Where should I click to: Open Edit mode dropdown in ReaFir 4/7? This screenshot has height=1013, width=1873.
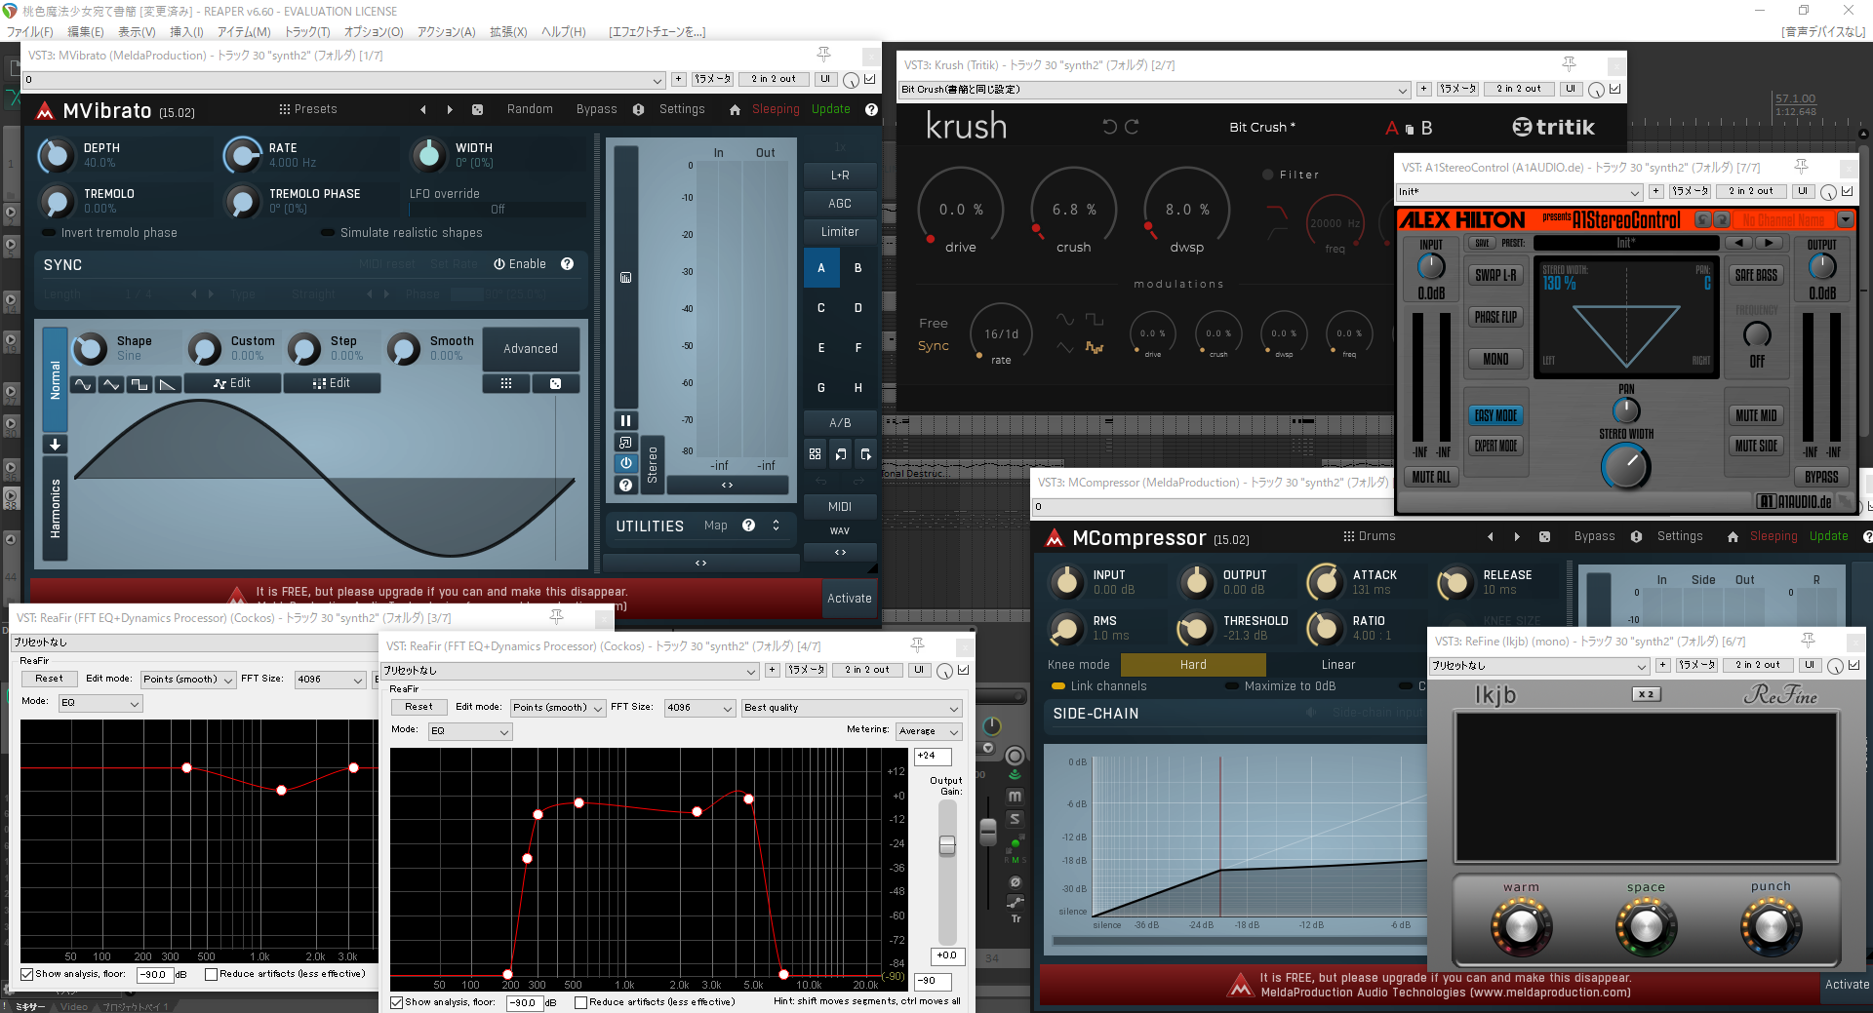coord(558,708)
